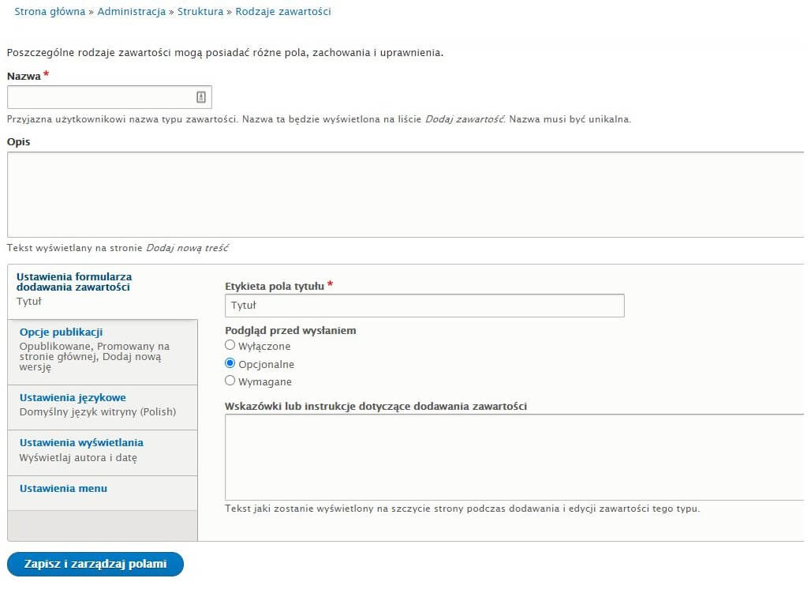Select the Wyłączone preview radio button
Viewport: 811px width, 597px height.
click(x=230, y=345)
